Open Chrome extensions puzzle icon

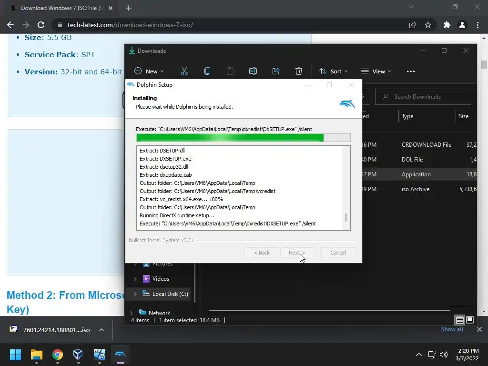point(447,25)
